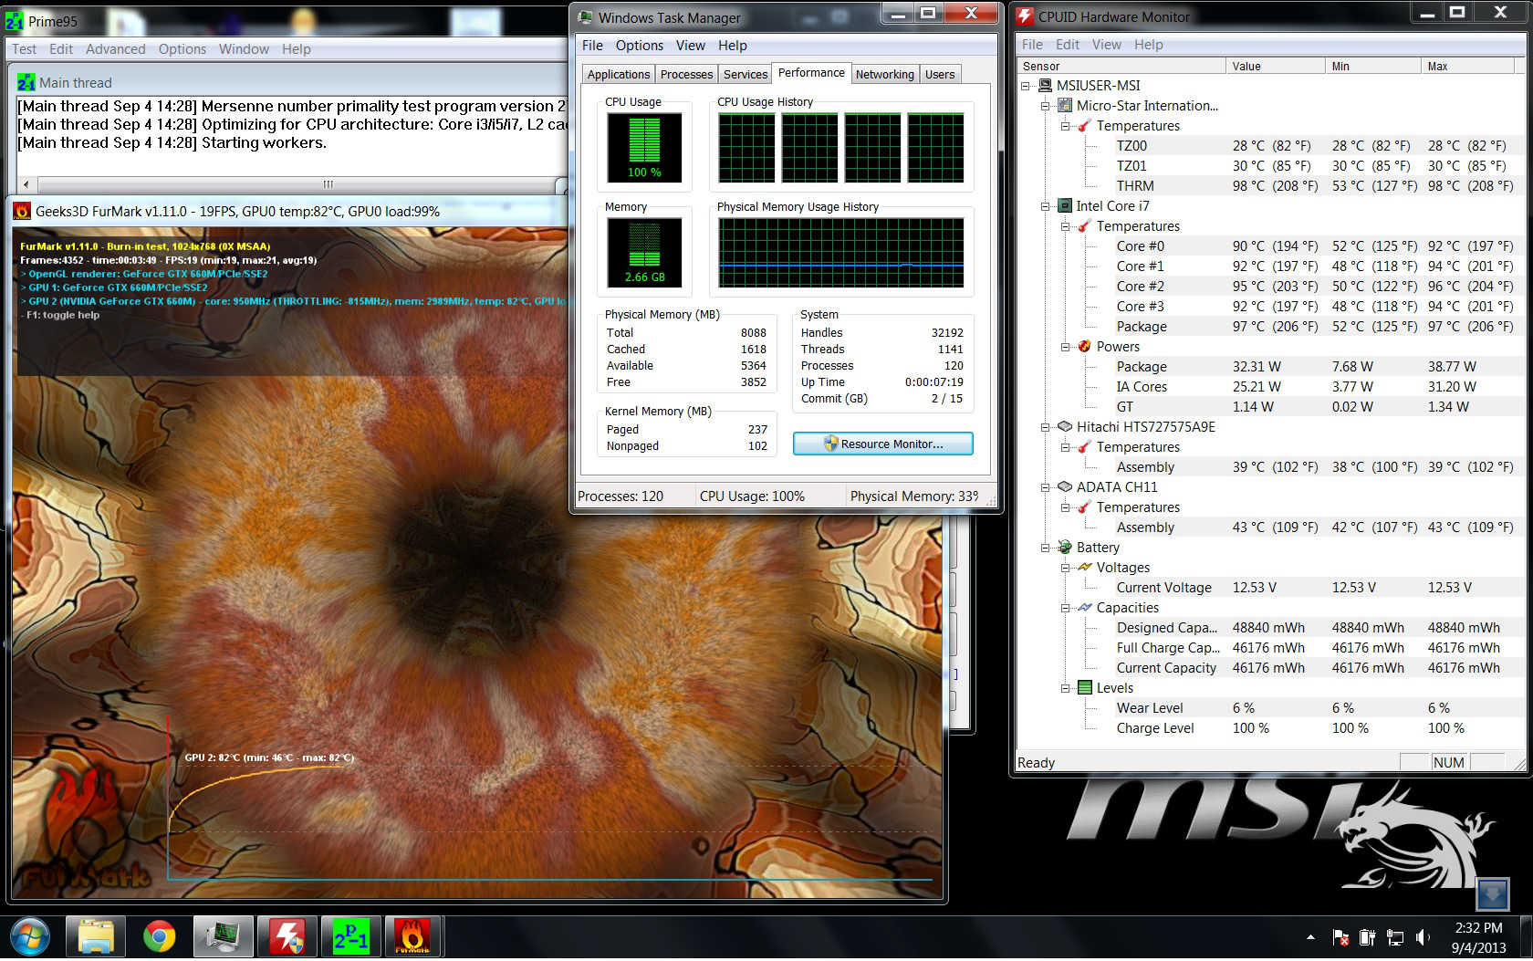This screenshot has height=961, width=1533.
Task: Open Windows Explorer folder taskbar icon
Action: 96,937
